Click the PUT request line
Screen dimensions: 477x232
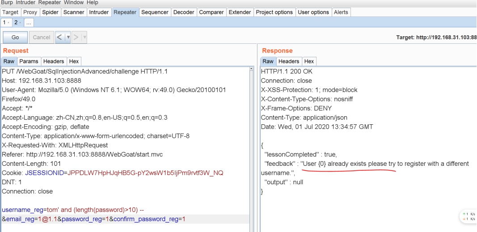pos(85,72)
